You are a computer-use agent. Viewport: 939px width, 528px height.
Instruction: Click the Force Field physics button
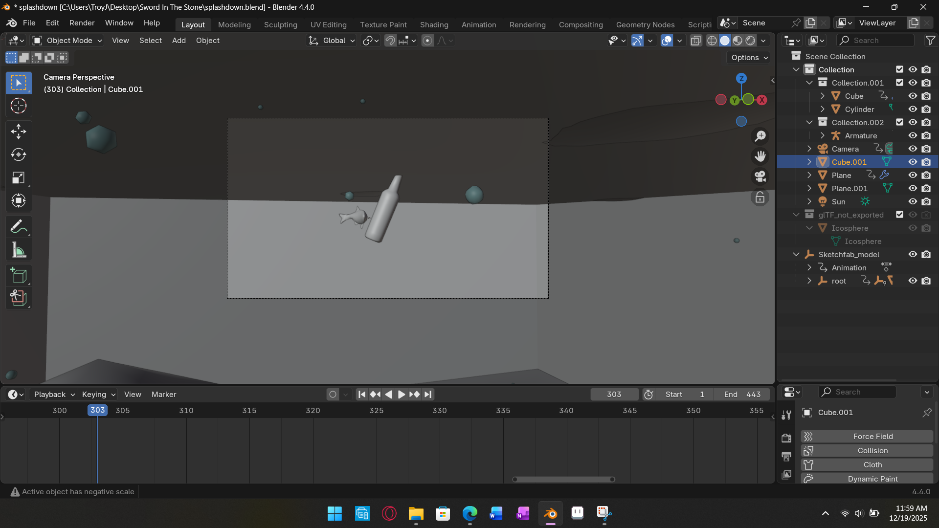(867, 437)
